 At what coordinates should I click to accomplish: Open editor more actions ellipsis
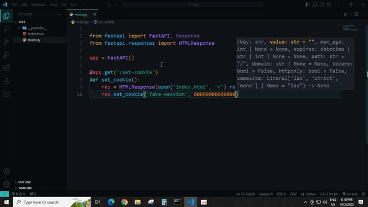click(363, 14)
